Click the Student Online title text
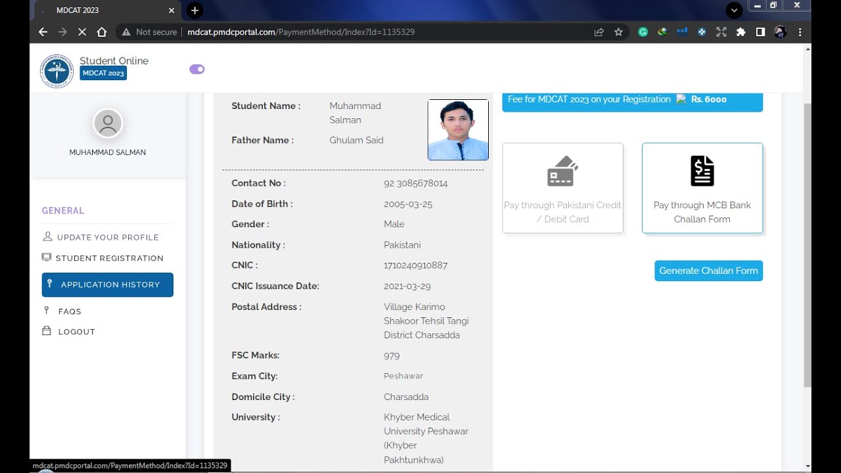 [114, 60]
